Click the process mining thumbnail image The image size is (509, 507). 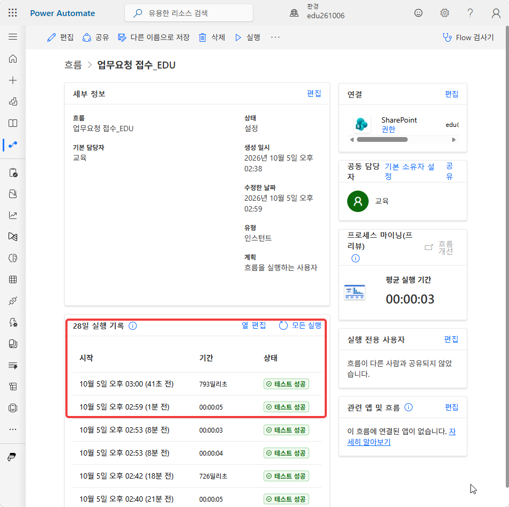[355, 292]
